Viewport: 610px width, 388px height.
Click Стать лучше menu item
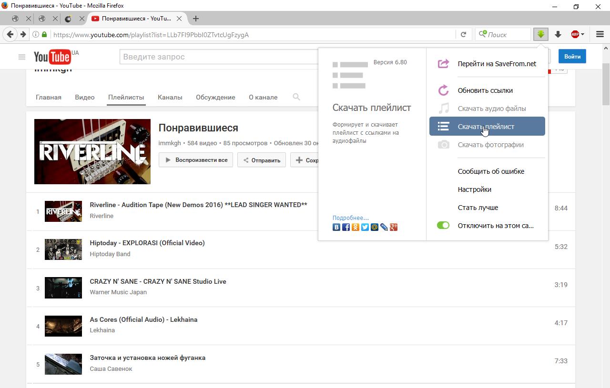pyautogui.click(x=478, y=208)
